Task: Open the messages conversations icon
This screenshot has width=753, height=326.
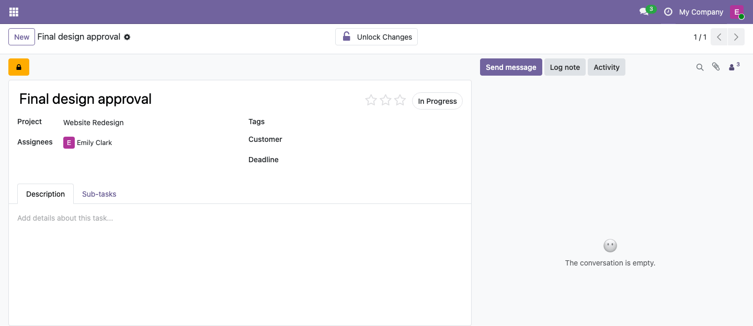Action: [644, 12]
